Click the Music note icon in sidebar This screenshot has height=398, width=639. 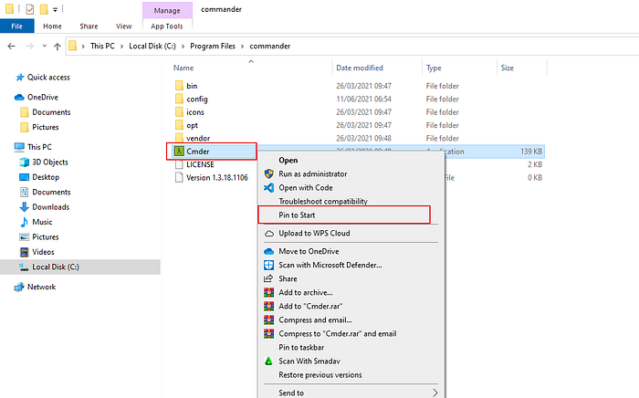pyautogui.click(x=24, y=222)
